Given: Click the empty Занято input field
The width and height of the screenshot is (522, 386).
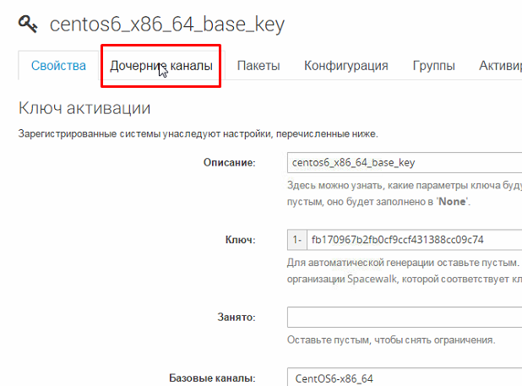Looking at the screenshot, I should pos(405,317).
